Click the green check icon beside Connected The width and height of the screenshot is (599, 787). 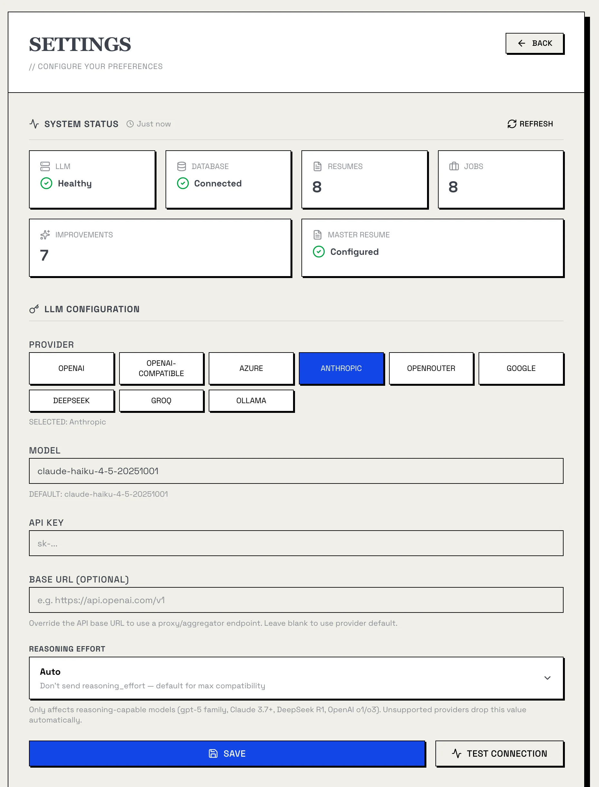click(183, 183)
